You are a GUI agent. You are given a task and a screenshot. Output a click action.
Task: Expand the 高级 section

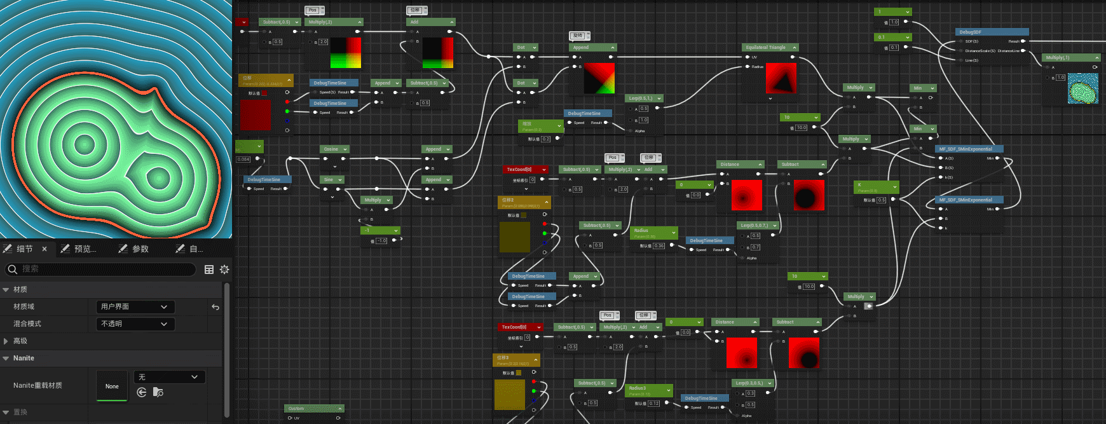(6, 341)
